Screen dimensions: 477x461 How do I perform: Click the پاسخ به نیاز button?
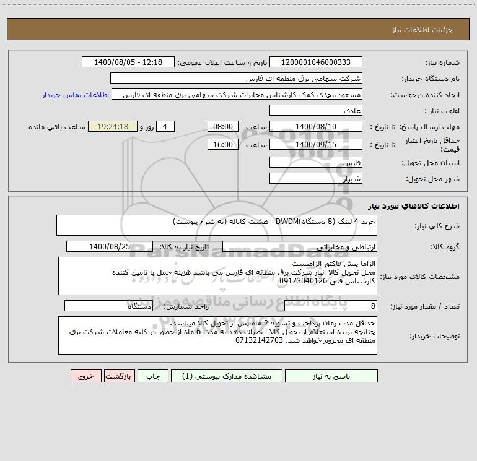(331, 376)
